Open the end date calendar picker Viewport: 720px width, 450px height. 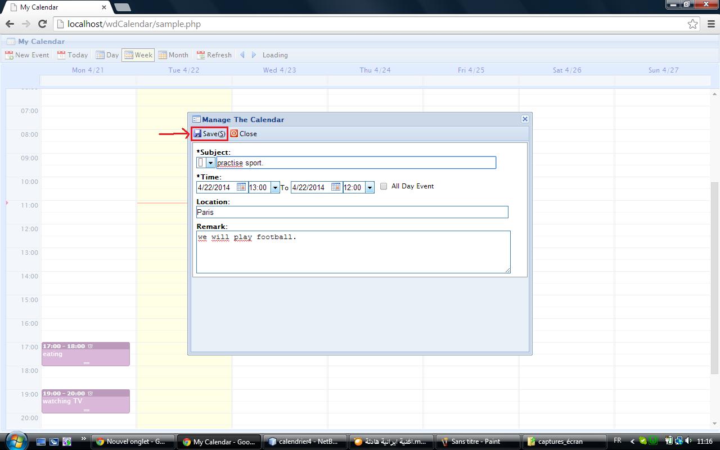point(336,187)
